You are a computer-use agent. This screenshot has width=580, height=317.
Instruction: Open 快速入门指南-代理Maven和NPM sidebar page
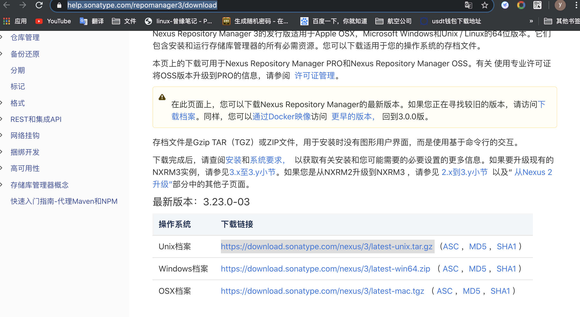coord(64,201)
